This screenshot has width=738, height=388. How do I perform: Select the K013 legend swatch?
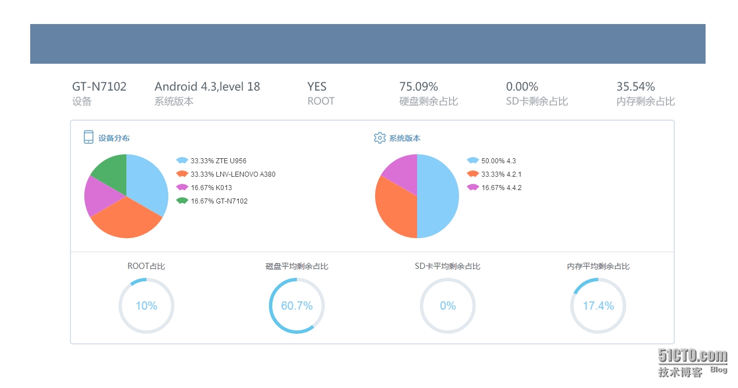point(182,187)
